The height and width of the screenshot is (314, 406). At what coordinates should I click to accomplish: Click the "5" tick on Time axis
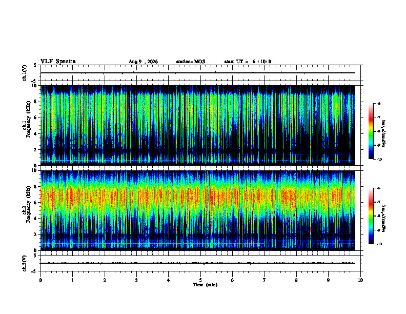(x=200, y=280)
